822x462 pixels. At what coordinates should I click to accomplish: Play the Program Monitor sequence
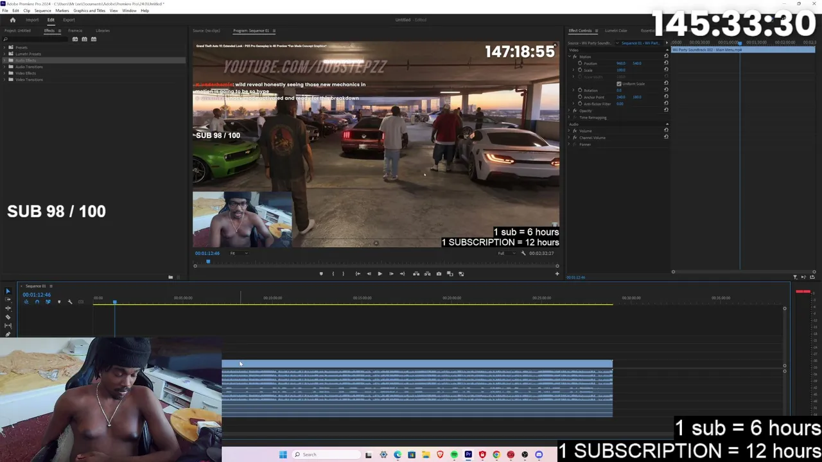tap(380, 274)
